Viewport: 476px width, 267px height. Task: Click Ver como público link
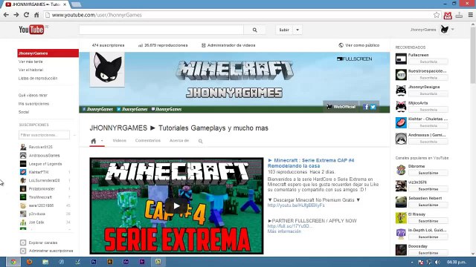click(x=358, y=45)
